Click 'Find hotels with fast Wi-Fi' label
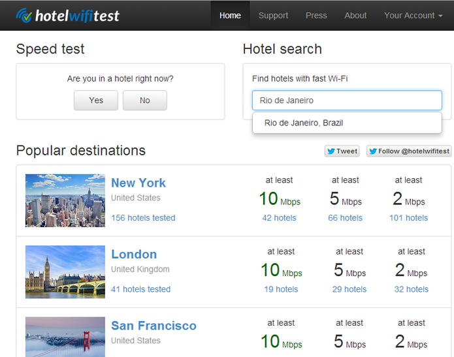Viewport: 454px width, 357px height. [300, 78]
